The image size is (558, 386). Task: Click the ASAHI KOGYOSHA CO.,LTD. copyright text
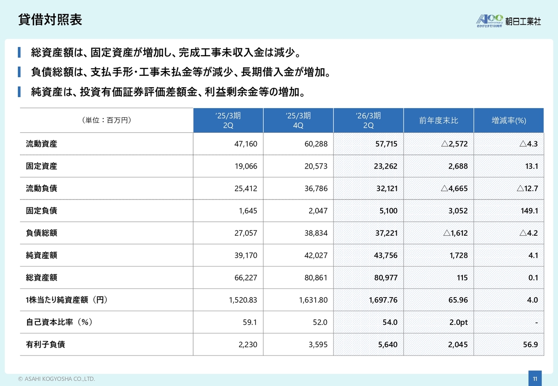point(56,379)
